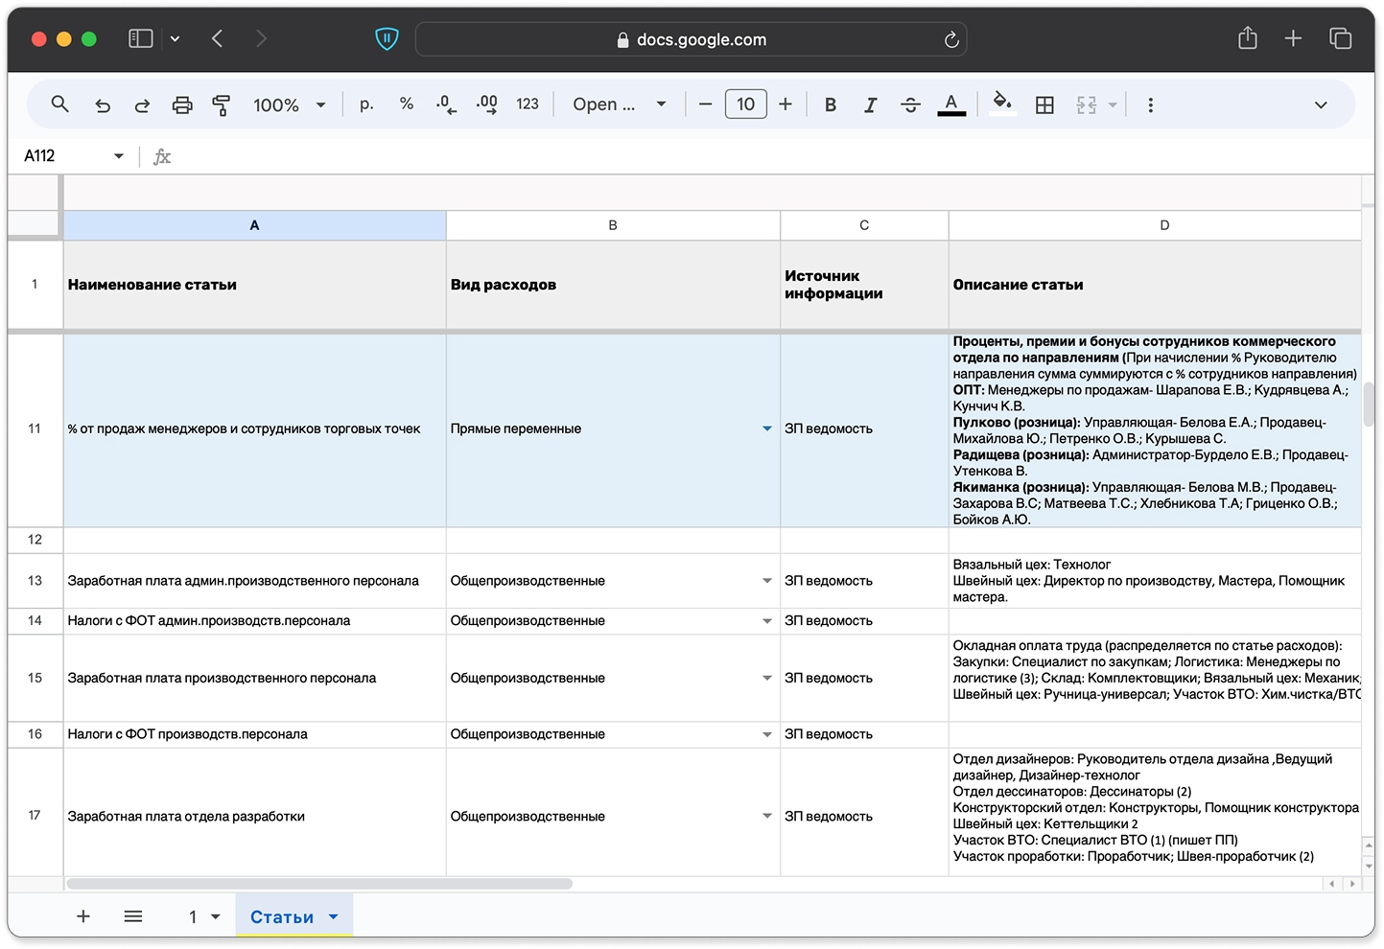Image resolution: width=1384 pixels, height=949 pixels.
Task: Open the Статьи sheet tab
Action: click(282, 917)
